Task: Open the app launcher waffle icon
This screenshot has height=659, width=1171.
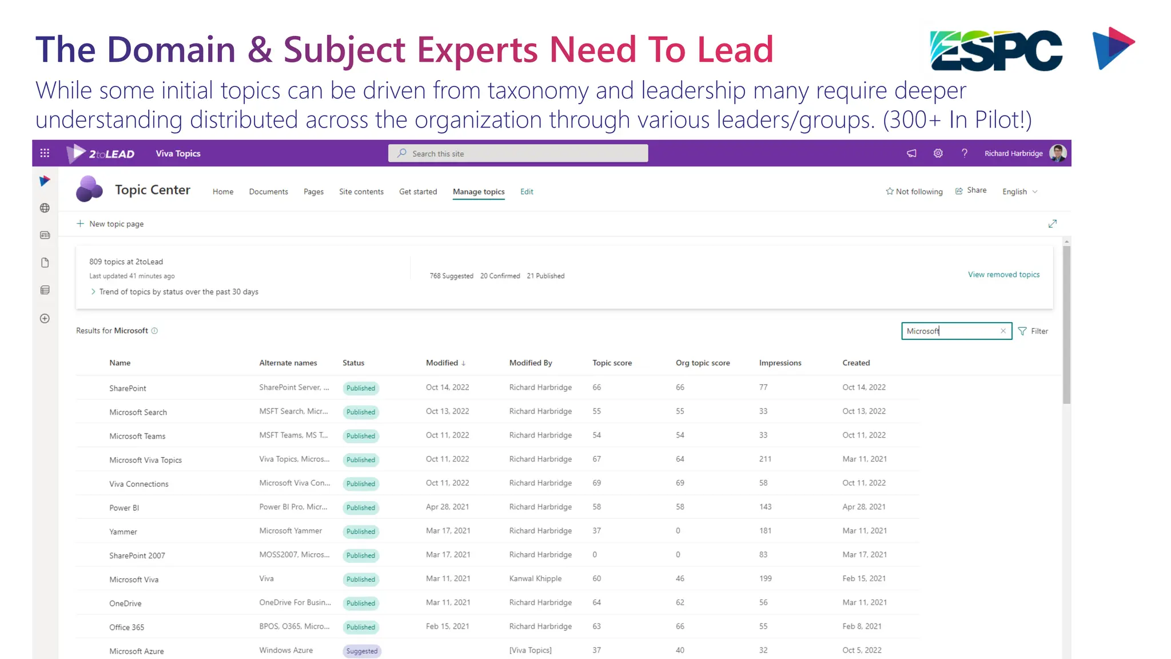Action: tap(45, 153)
